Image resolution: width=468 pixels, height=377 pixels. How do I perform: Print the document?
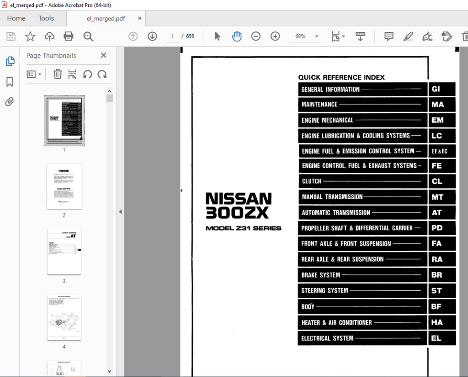point(69,36)
